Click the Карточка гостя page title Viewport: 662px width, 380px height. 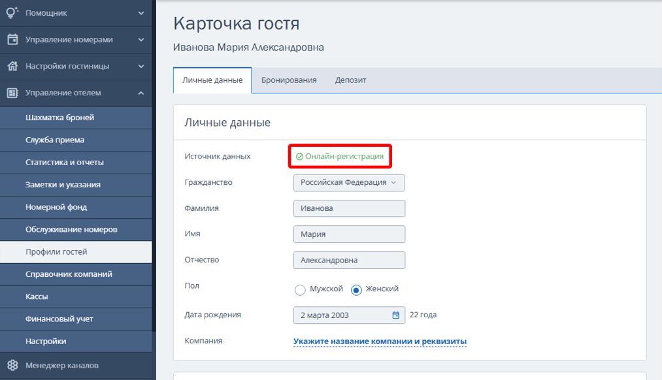(237, 24)
